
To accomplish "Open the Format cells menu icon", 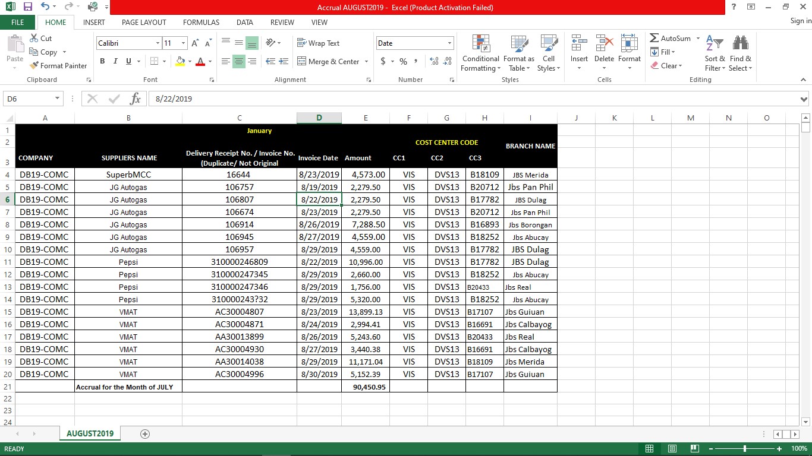I will click(x=630, y=43).
